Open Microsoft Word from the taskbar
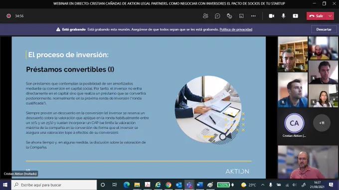The width and height of the screenshot is (339, 190). click(200, 185)
